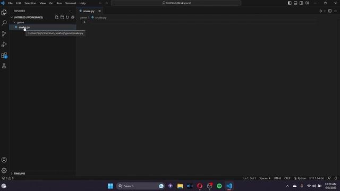Open the Search view in activity bar
This screenshot has height=191, width=340.
coord(4,23)
